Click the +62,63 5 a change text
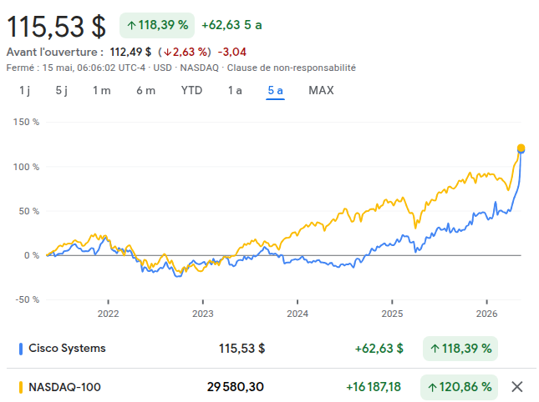The width and height of the screenshot is (539, 402). point(231,25)
